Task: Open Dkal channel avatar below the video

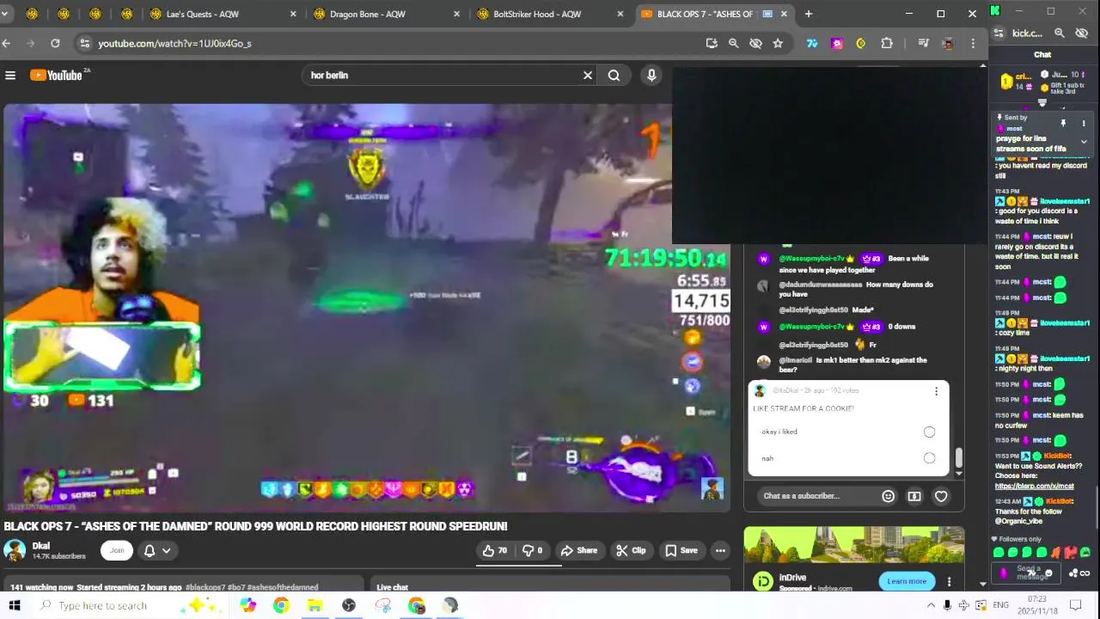Action: click(x=15, y=550)
